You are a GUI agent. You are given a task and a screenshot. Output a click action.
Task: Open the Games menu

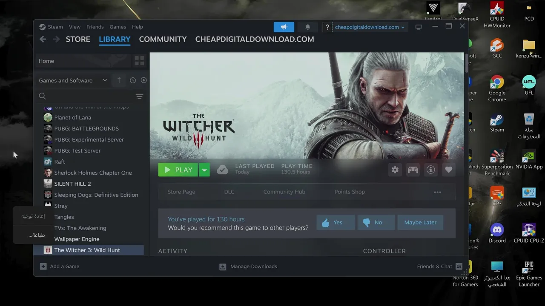tap(118, 27)
